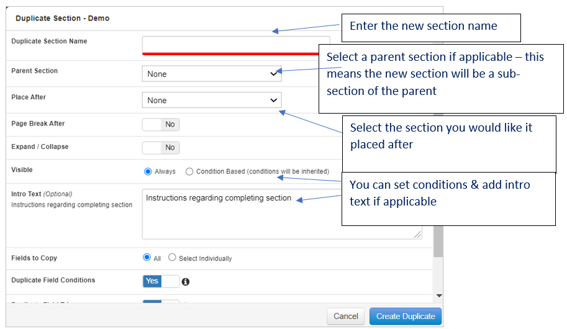Click inside the Intro Text textarea
Image resolution: width=567 pixels, height=329 pixels.
coord(282,214)
